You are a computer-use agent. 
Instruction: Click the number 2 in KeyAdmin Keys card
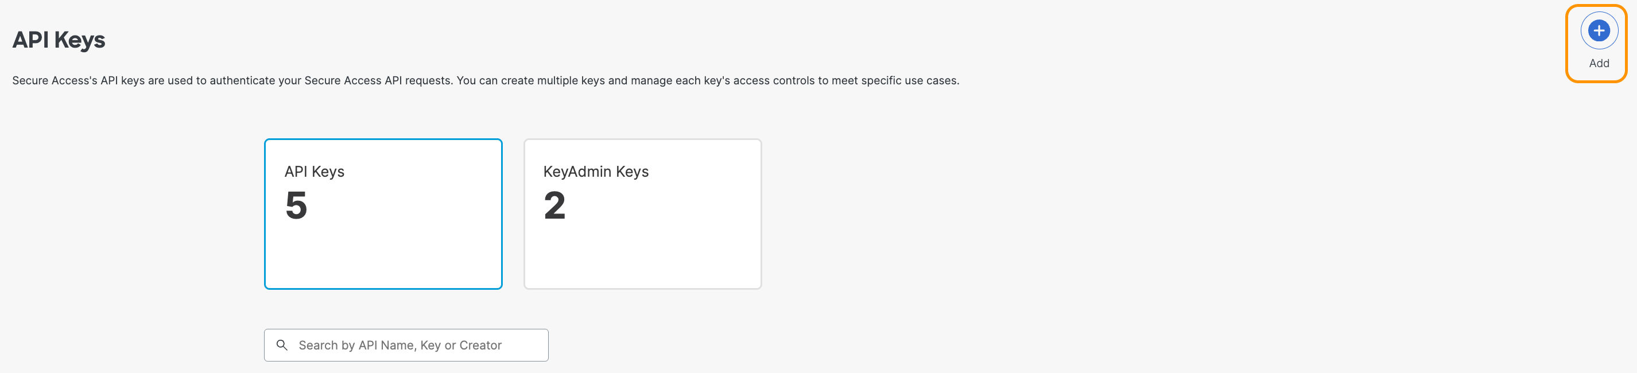click(x=554, y=206)
